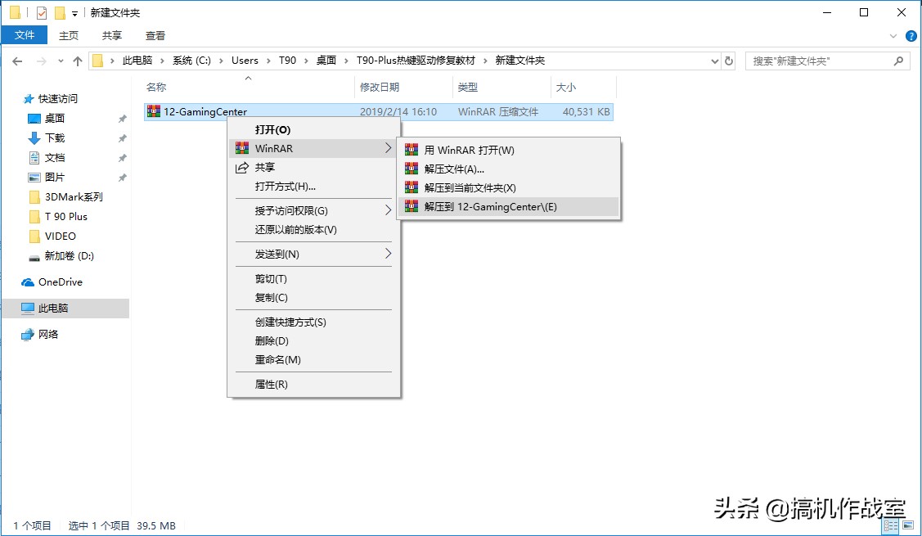Screen dimensions: 922x536
Task: Expand the '发送到(N)' submenu arrow
Action: click(x=390, y=254)
